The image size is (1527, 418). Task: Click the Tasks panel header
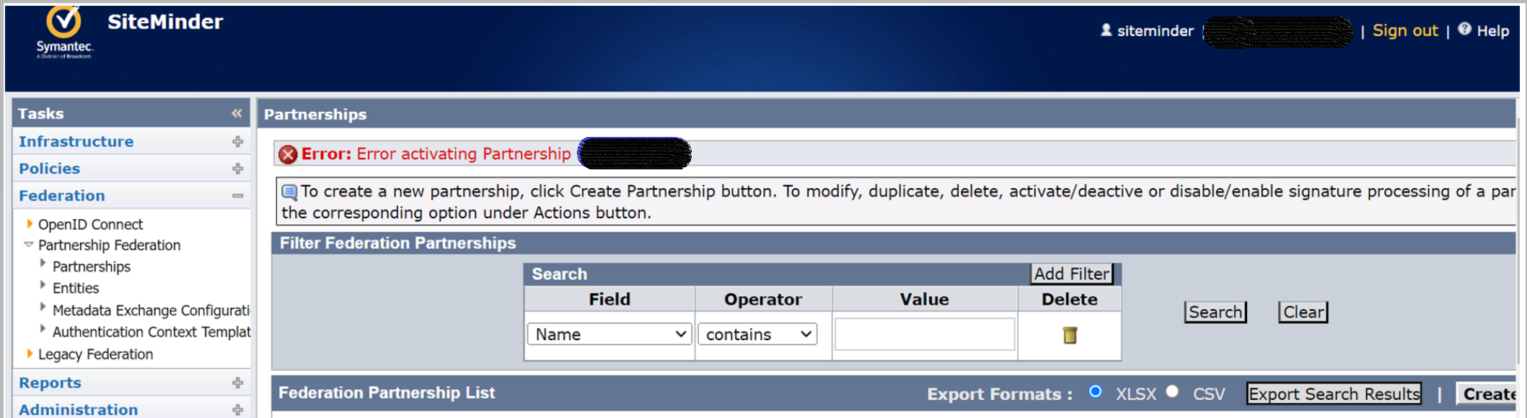[x=131, y=113]
